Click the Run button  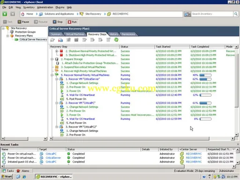pos(72,22)
